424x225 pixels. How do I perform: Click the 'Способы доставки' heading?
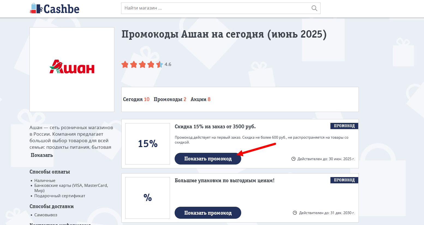point(52,206)
